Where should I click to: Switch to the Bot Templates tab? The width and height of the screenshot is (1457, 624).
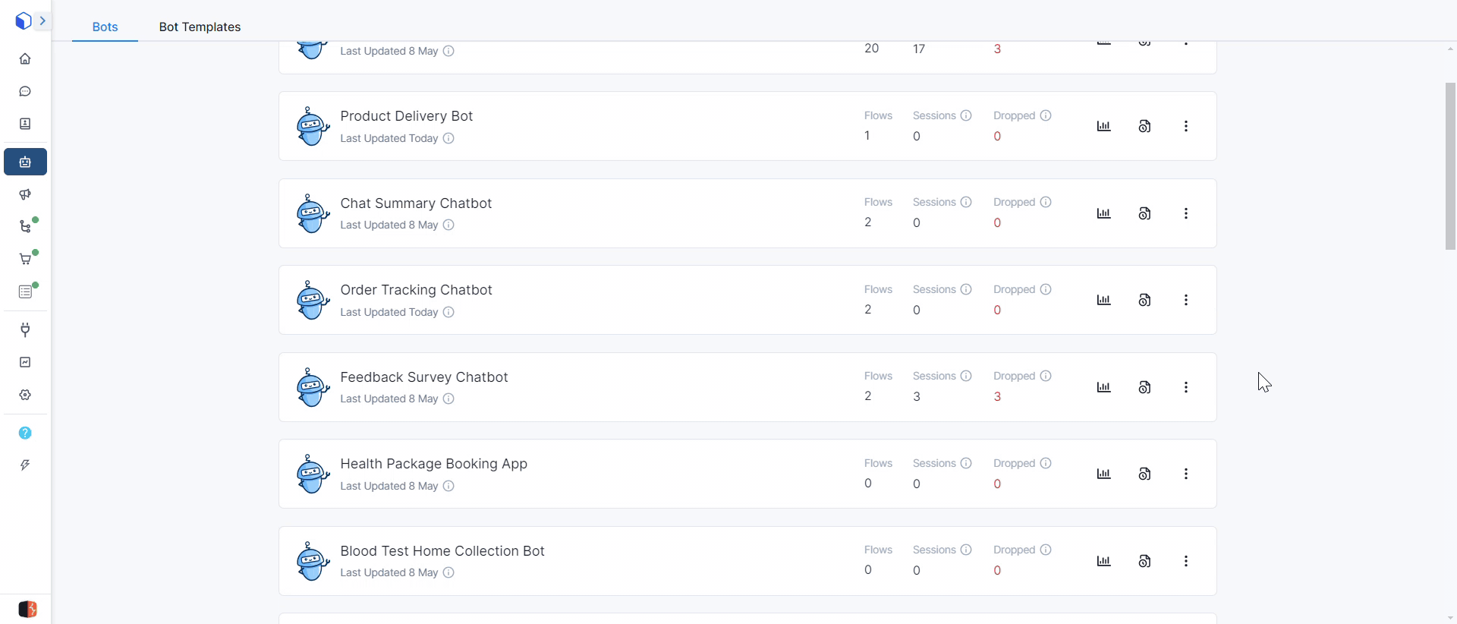200,27
